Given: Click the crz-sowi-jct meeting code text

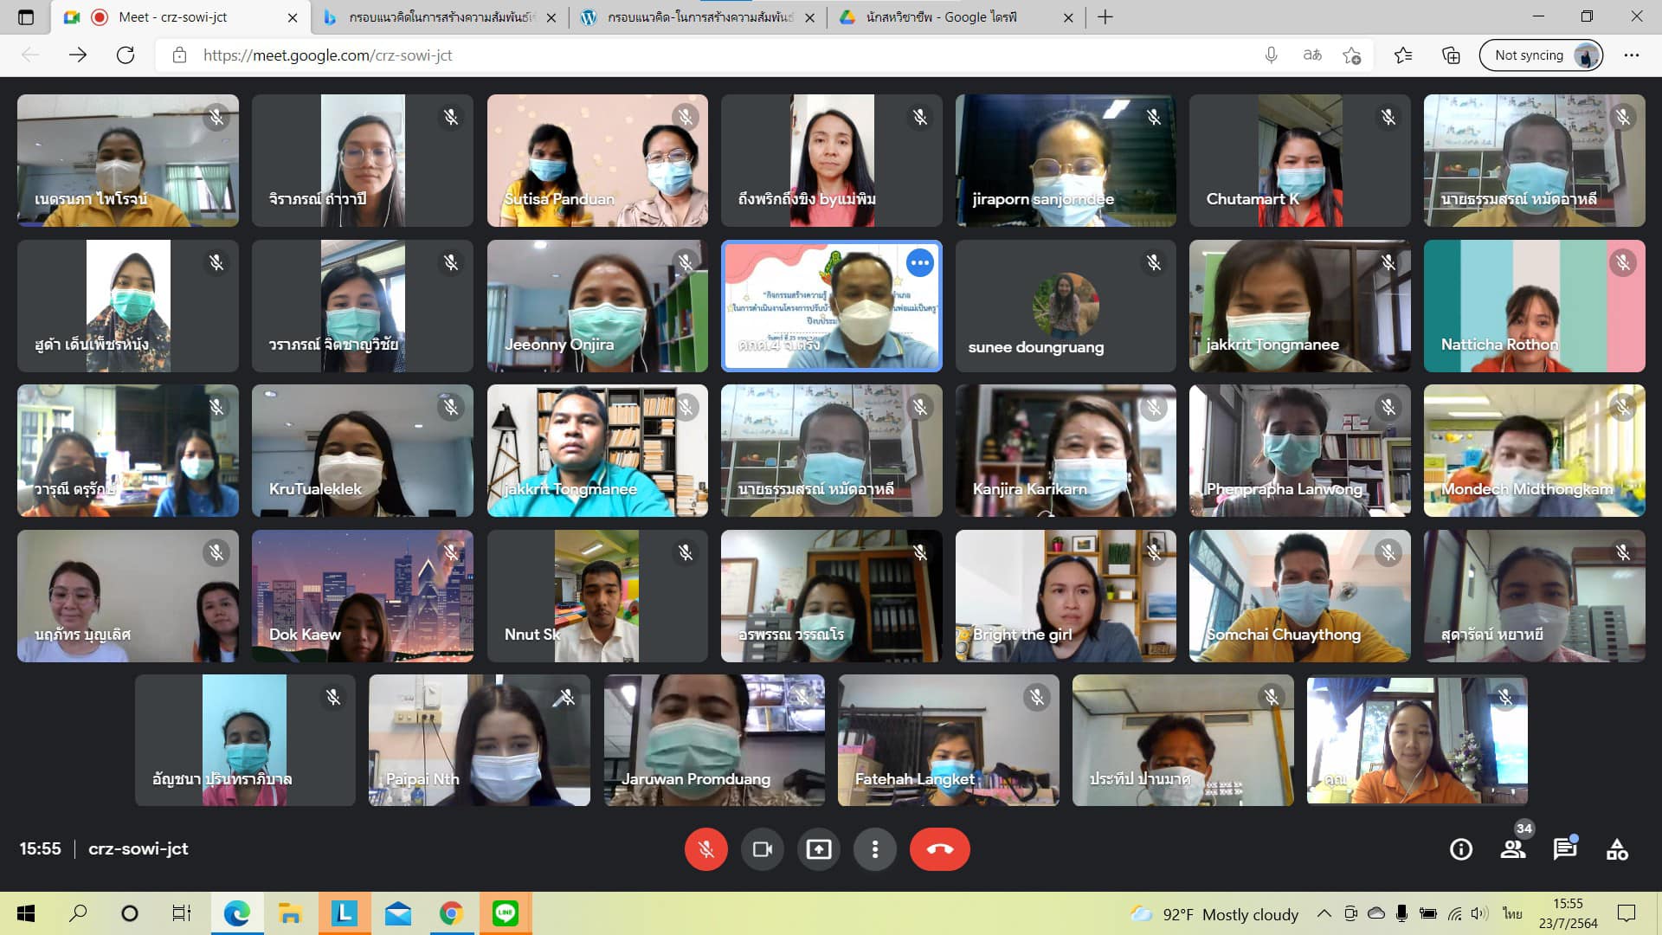Looking at the screenshot, I should click(x=138, y=849).
